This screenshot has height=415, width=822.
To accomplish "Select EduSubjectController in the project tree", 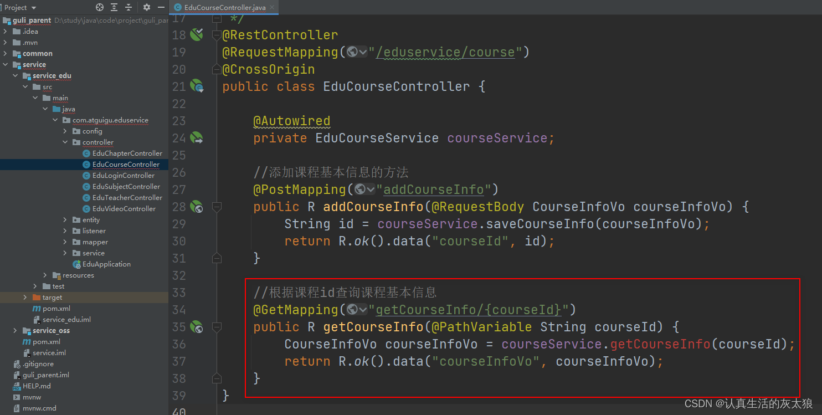I will tap(126, 187).
